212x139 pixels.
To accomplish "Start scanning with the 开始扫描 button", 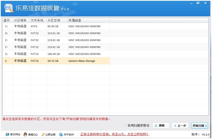I will (x=199, y=126).
